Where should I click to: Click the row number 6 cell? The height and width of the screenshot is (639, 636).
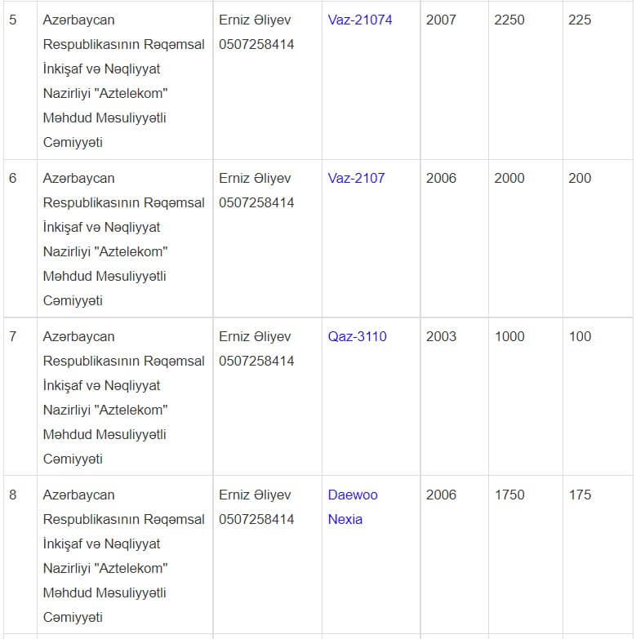tap(13, 178)
